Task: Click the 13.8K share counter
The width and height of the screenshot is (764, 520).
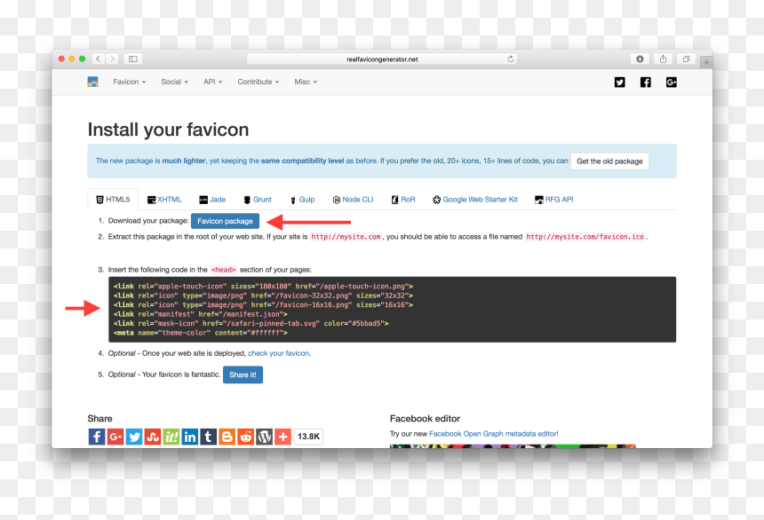Action: click(x=308, y=437)
